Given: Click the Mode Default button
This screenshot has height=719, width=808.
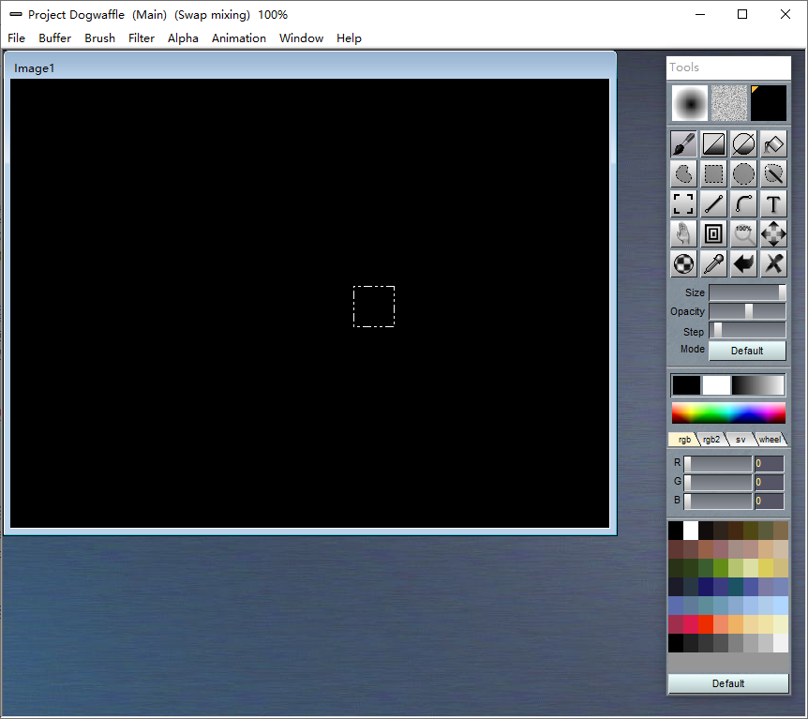Looking at the screenshot, I should point(747,351).
